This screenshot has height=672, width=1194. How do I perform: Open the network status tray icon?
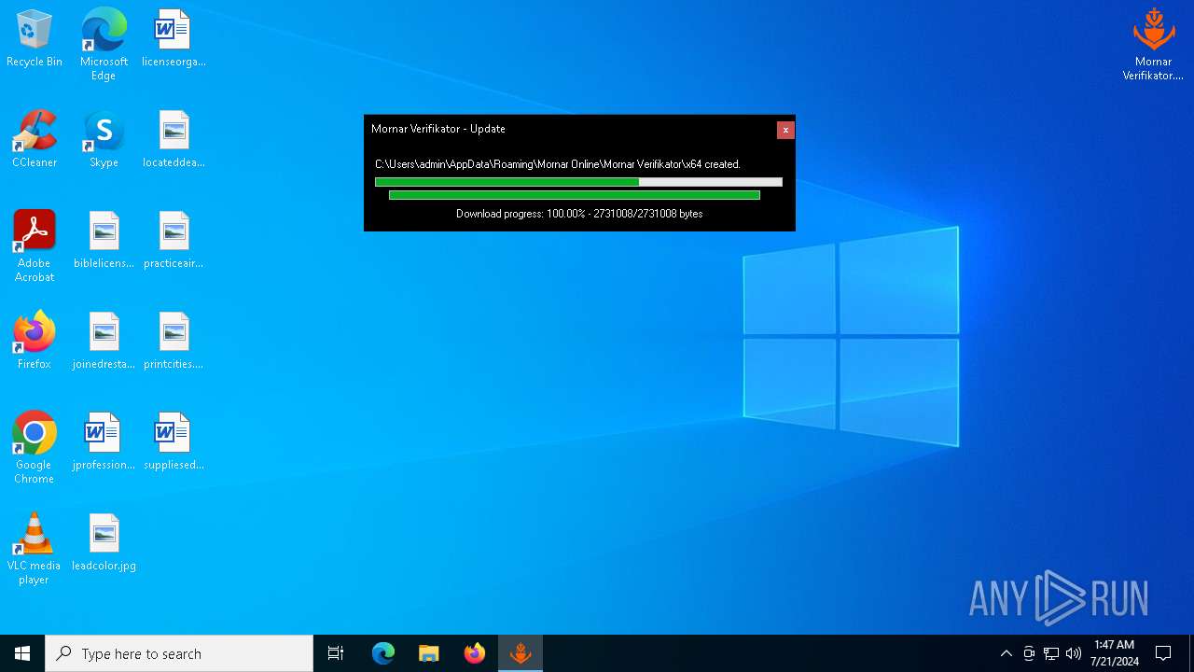click(x=1051, y=653)
